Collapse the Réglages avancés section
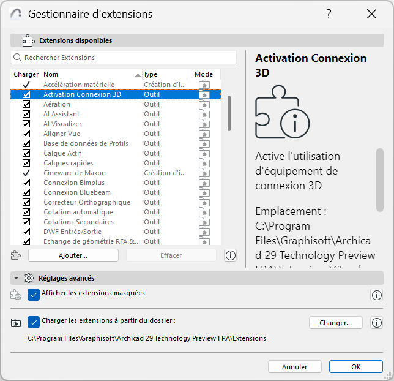Image resolution: width=394 pixels, height=381 pixels. tap(17, 278)
